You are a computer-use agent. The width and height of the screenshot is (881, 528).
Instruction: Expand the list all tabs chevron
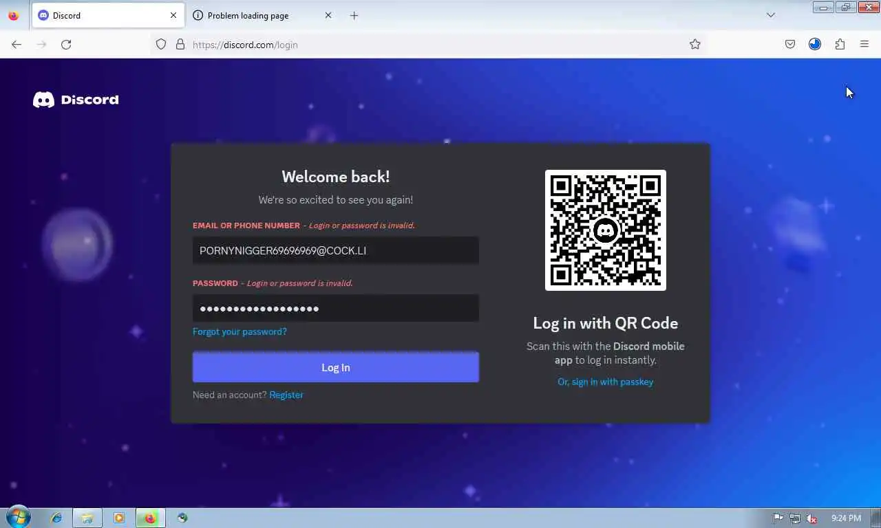click(771, 15)
